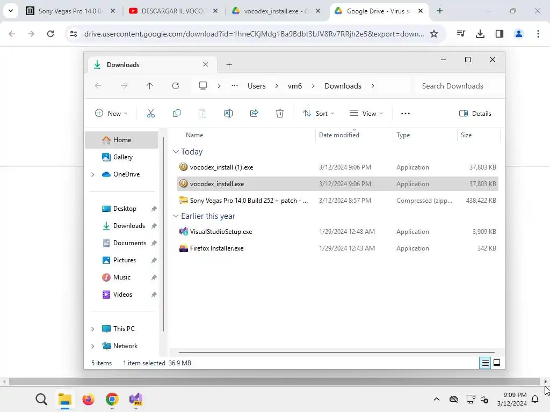Click the Paste clipboard icon
This screenshot has width=550, height=412.
(x=202, y=113)
